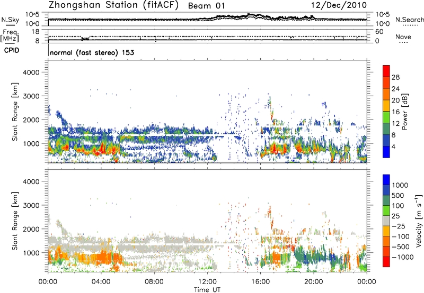Click 'Slant Range [km]' label of Power panel
The height and width of the screenshot is (293, 424).
click(x=15, y=112)
